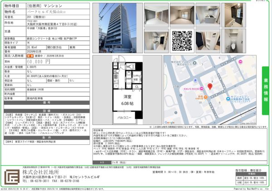Image resolution: width=272 pixels, height=191 pixels.
Task: Click the 条件 section header bar
Action: [x=47, y=138]
